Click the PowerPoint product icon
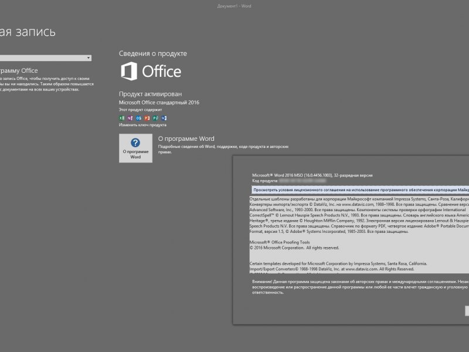Screen dimensions: 469x352 point(147,118)
